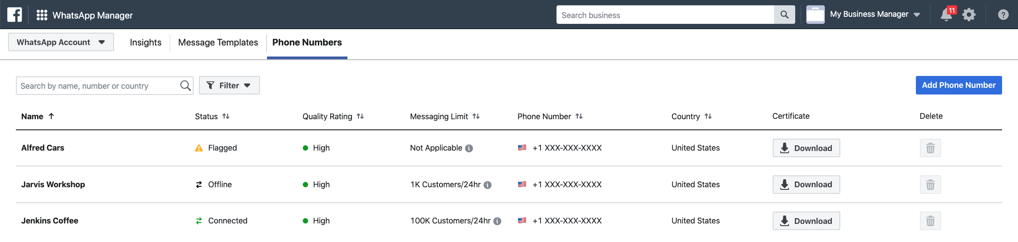
Task: Show info icon next to Not Applicable
Action: click(469, 148)
